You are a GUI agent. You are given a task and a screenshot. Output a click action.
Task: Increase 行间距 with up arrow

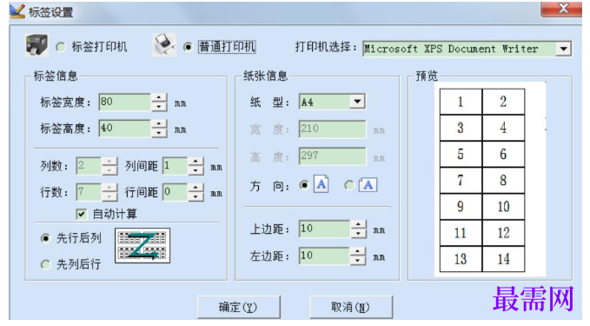pyautogui.click(x=196, y=188)
